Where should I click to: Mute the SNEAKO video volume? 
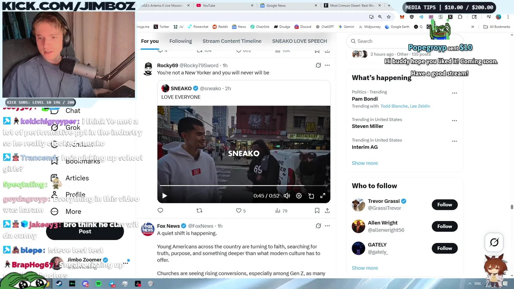(x=287, y=196)
